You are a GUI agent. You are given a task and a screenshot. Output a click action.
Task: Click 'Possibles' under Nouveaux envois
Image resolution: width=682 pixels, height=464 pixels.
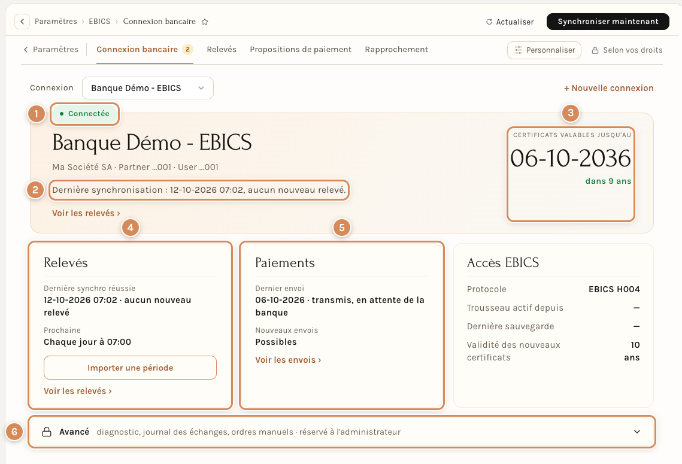(276, 342)
